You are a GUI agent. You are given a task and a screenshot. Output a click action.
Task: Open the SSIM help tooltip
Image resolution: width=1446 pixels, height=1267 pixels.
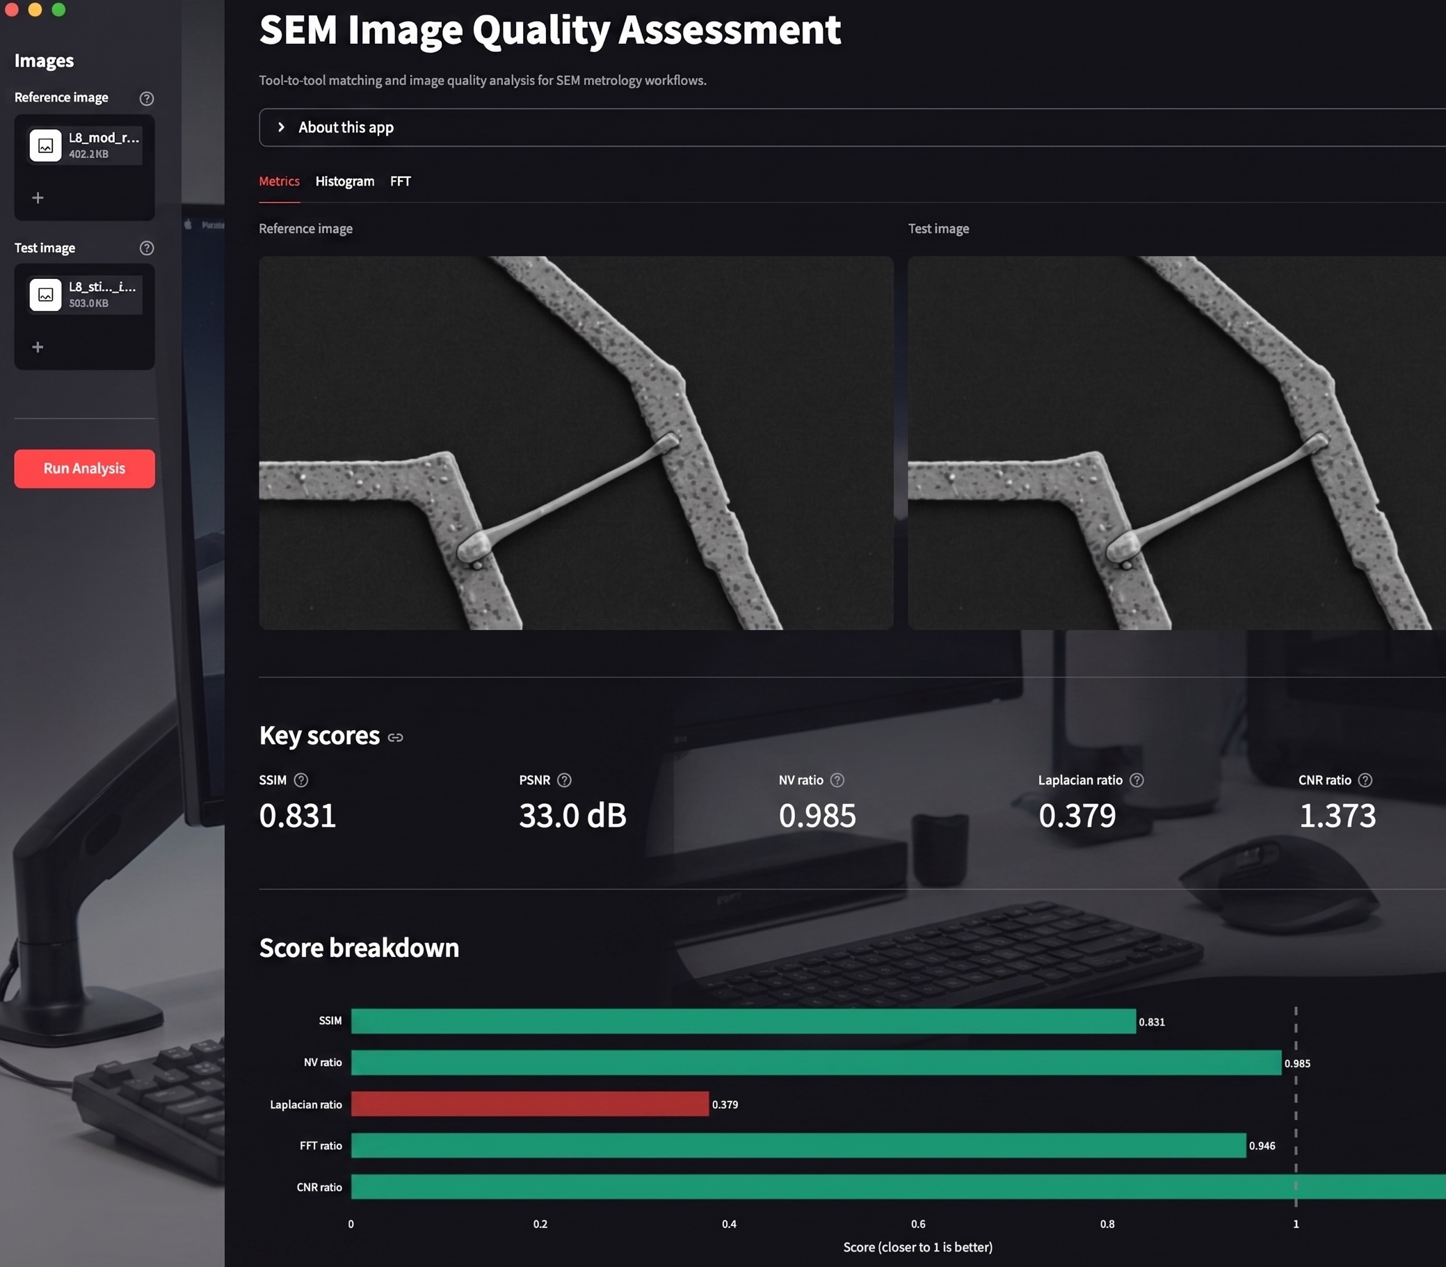tap(302, 780)
